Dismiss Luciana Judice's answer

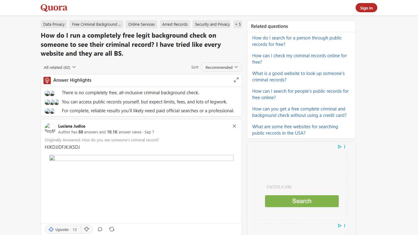[x=234, y=126]
